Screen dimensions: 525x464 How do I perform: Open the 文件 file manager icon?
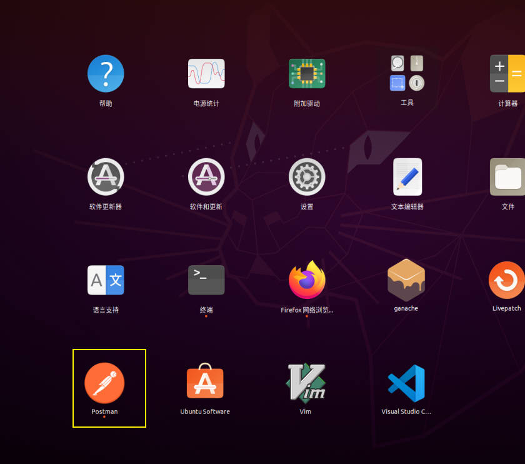(507, 177)
